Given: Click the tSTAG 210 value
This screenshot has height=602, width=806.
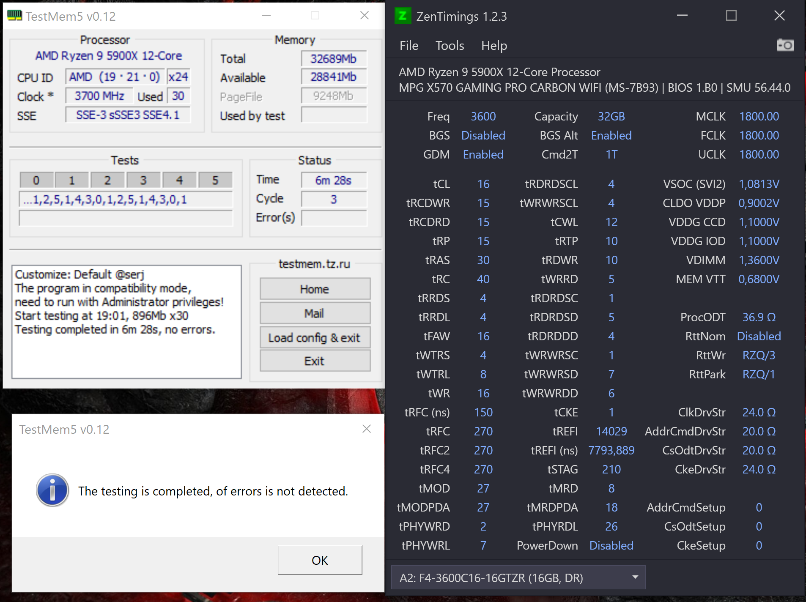Looking at the screenshot, I should click(611, 469).
